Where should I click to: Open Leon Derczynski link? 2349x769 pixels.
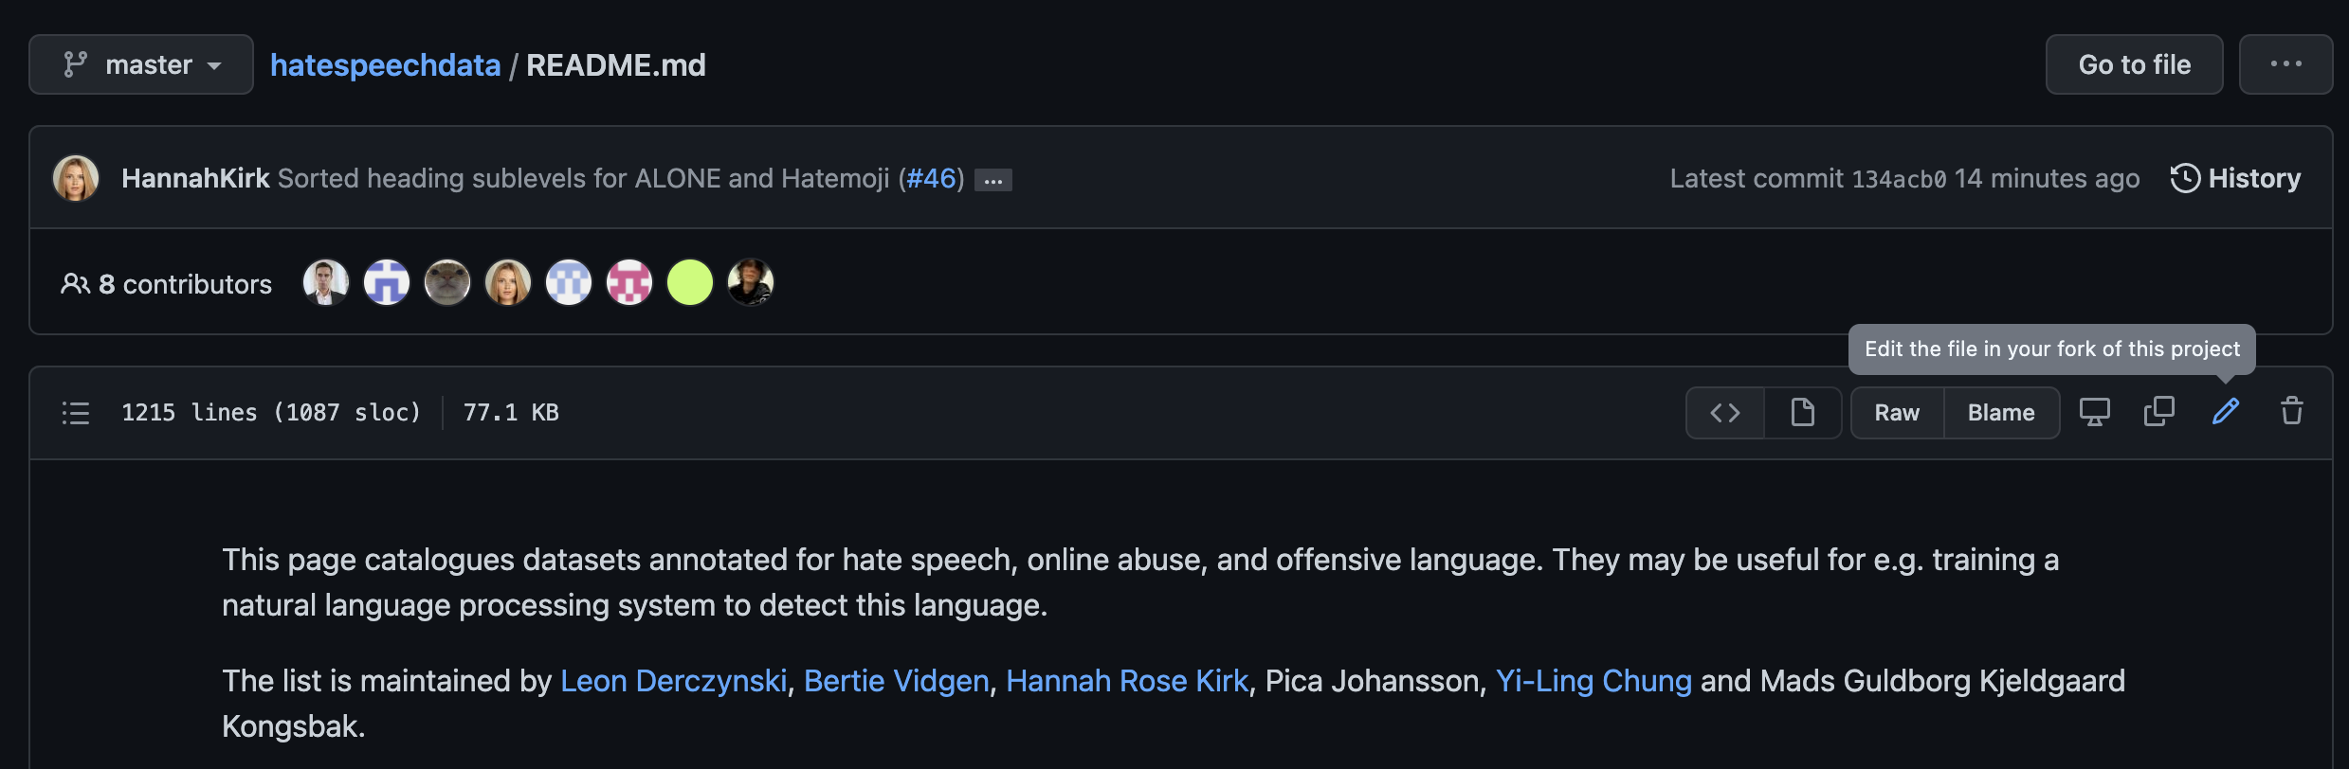[673, 681]
